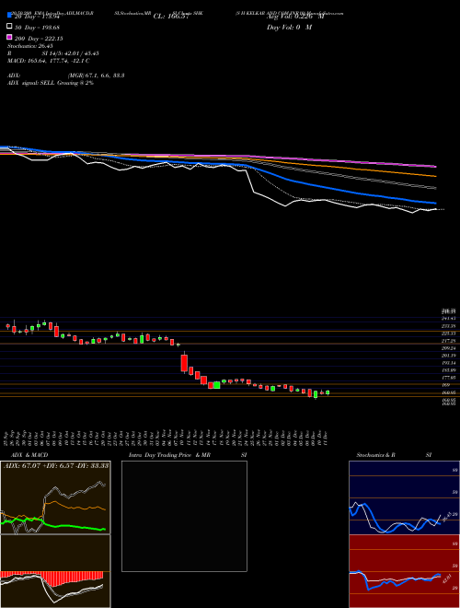Click the magenta 200 Day legend swatch

click(9, 37)
